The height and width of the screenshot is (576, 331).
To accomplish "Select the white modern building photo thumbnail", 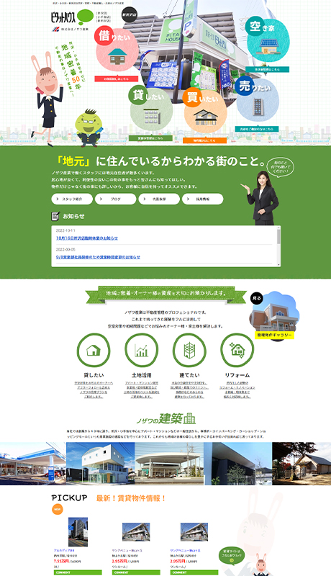I will [101, 464].
